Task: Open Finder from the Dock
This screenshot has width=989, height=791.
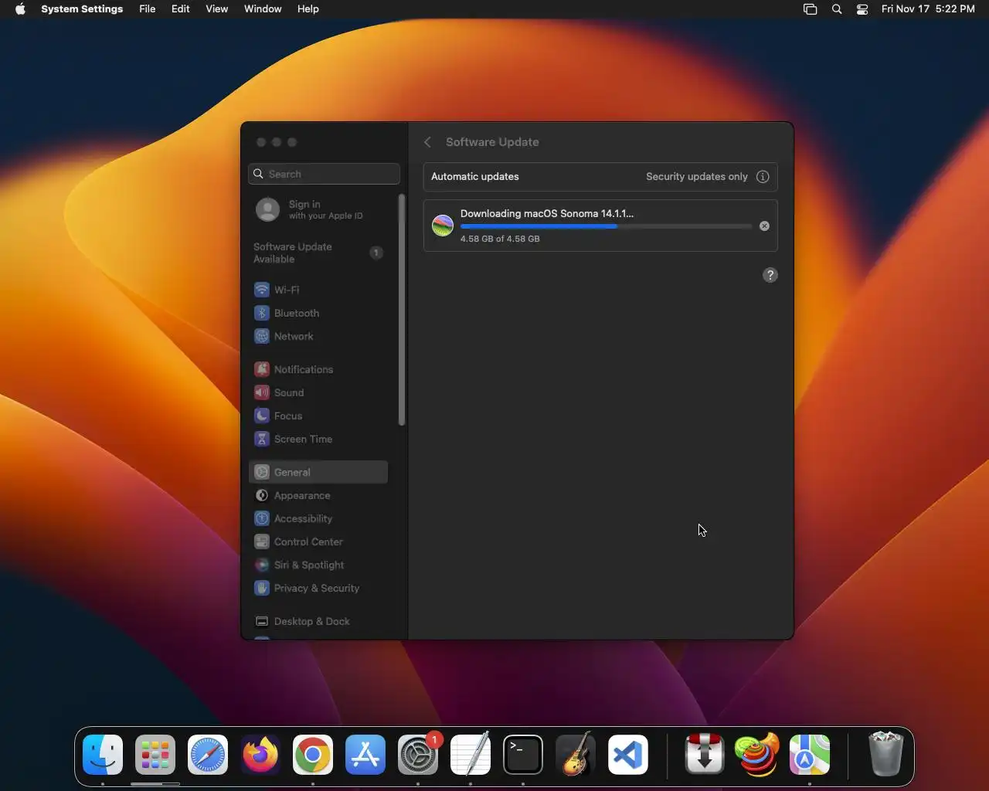Action: click(103, 755)
